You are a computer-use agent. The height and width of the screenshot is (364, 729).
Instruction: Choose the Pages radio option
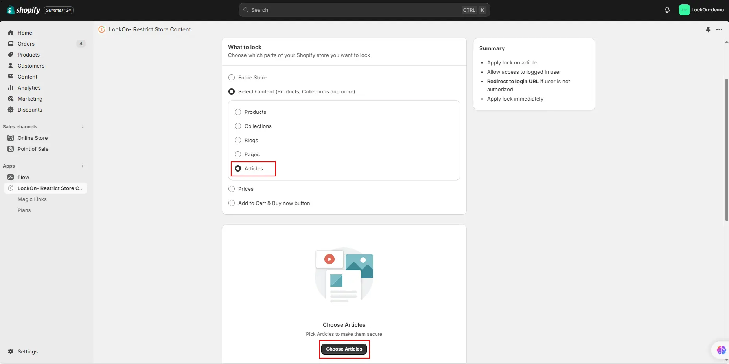[238, 154]
